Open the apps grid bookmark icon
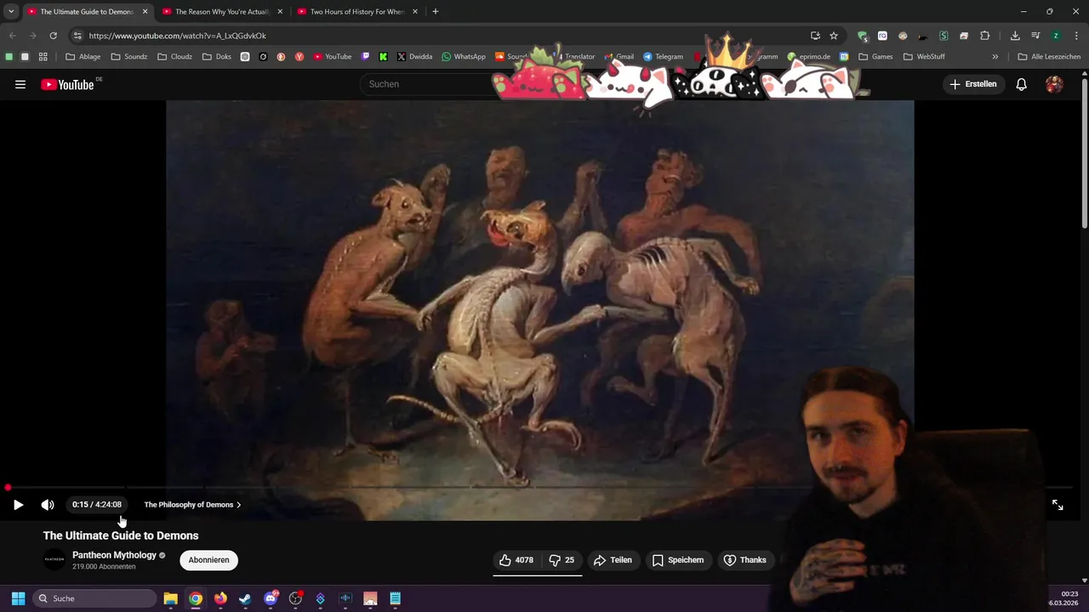 click(x=43, y=57)
